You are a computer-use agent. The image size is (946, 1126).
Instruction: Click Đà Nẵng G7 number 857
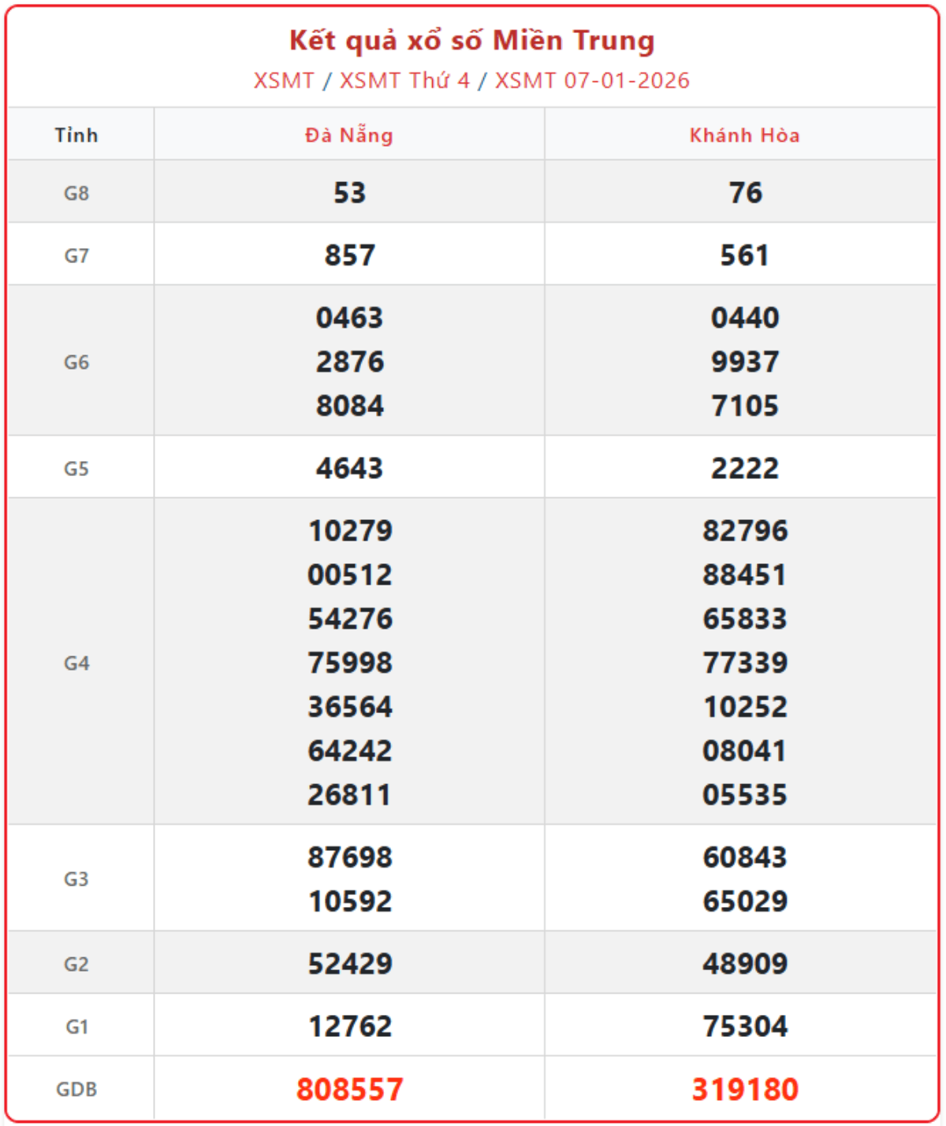coord(349,255)
